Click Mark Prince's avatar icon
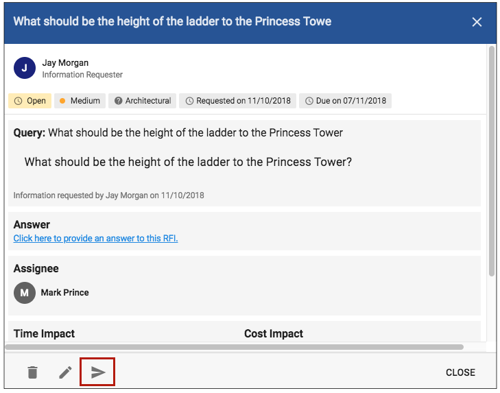This screenshot has width=500, height=393. (x=25, y=293)
